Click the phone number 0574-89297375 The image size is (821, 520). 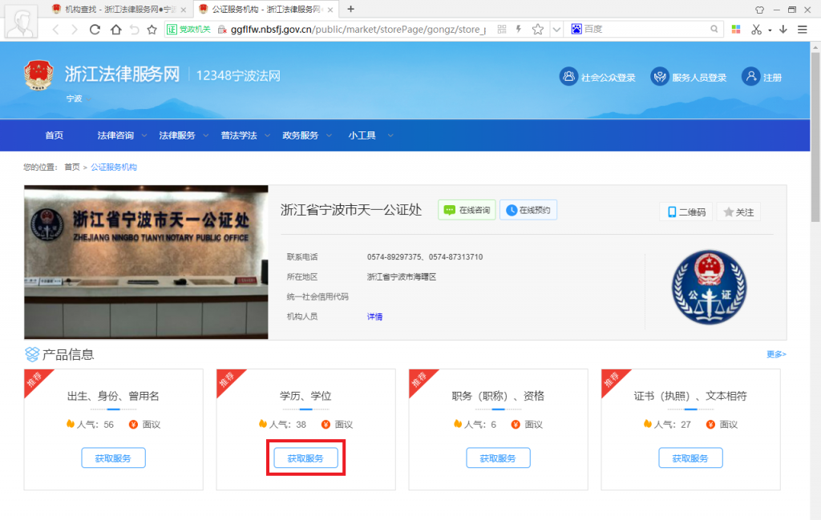click(x=394, y=257)
